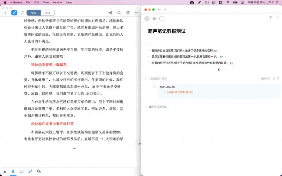The width and height of the screenshot is (282, 176).
Task: Navigate forward in notes window
Action: pos(165,10)
